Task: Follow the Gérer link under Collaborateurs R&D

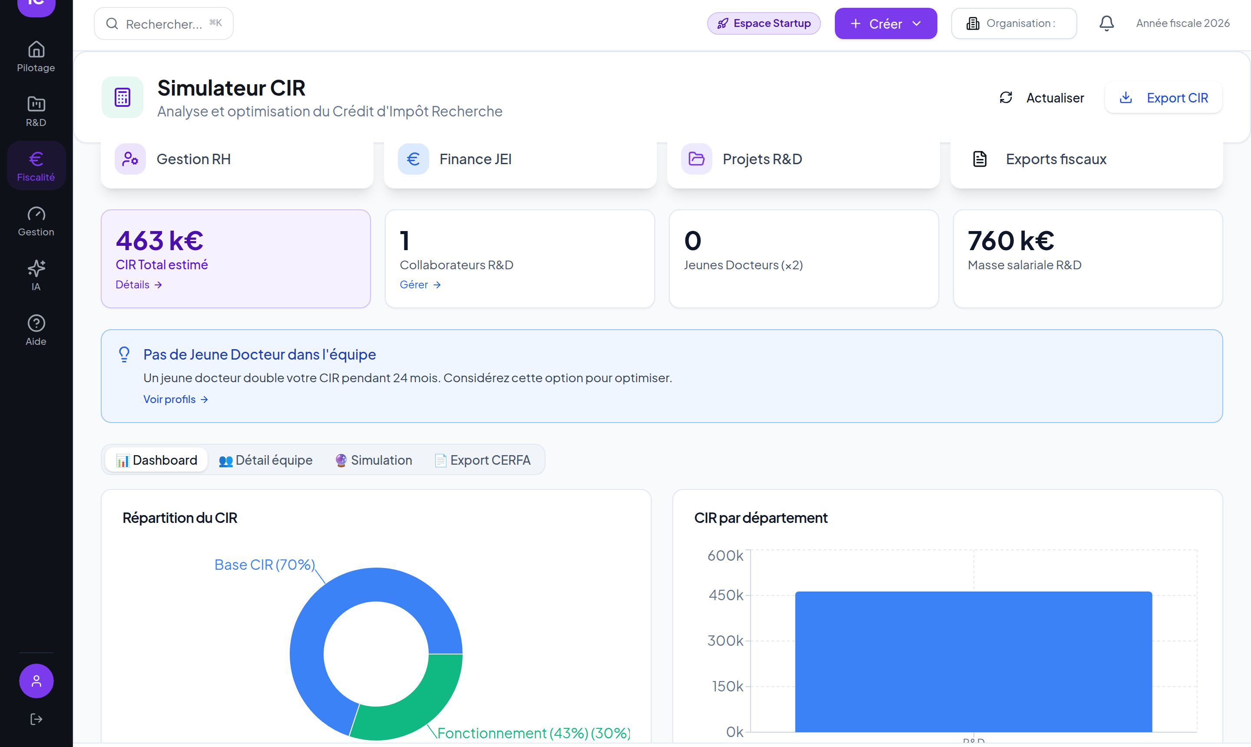Action: [x=420, y=285]
